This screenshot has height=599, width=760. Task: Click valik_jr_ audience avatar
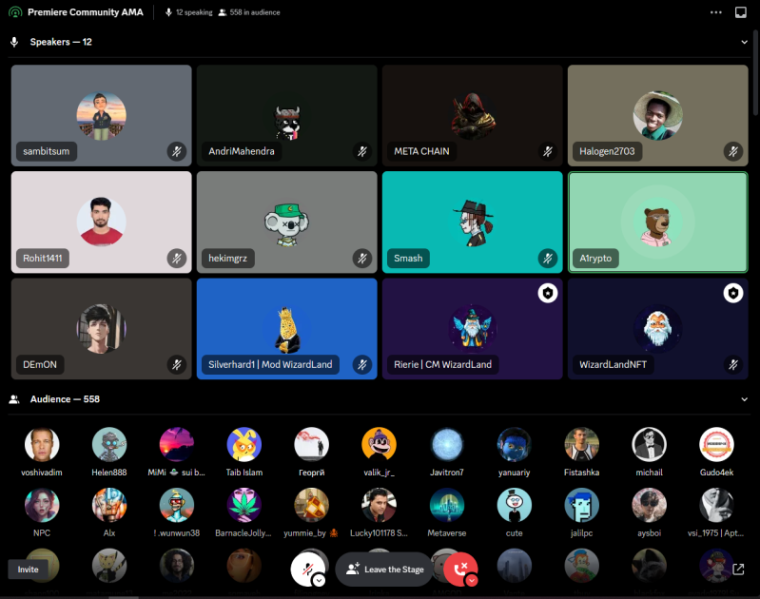pos(379,444)
